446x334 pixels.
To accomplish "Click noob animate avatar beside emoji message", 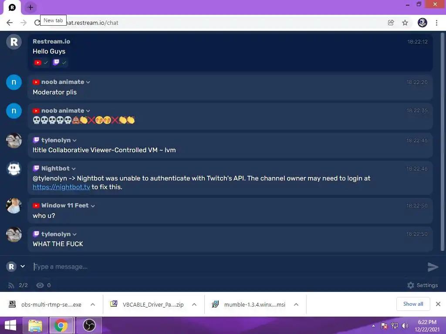I will coord(14,111).
